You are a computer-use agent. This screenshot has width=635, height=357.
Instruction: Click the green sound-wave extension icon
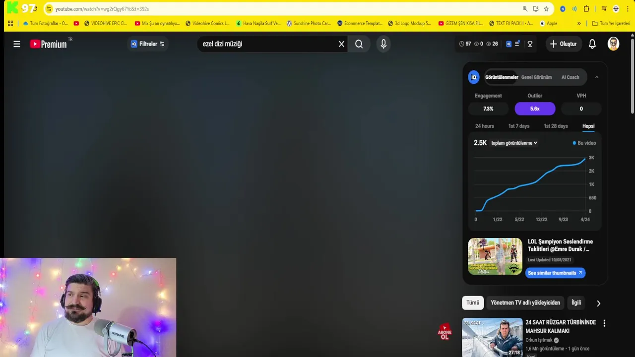coord(574,9)
